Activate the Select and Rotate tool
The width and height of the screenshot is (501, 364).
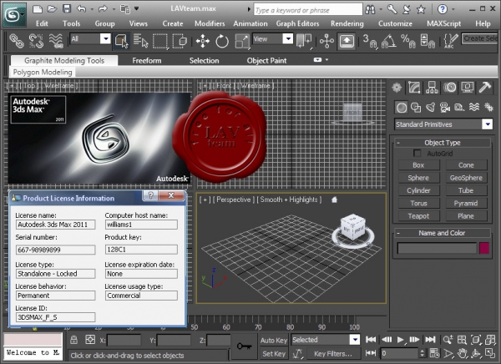click(222, 41)
